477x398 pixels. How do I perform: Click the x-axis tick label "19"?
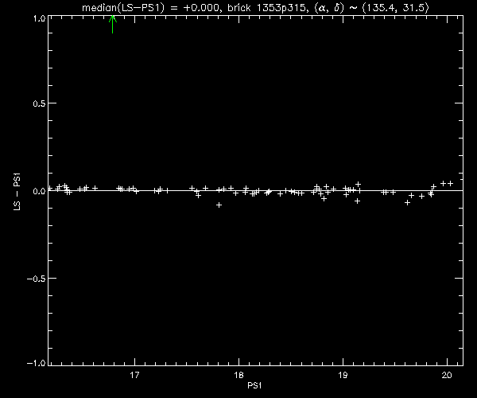point(343,375)
